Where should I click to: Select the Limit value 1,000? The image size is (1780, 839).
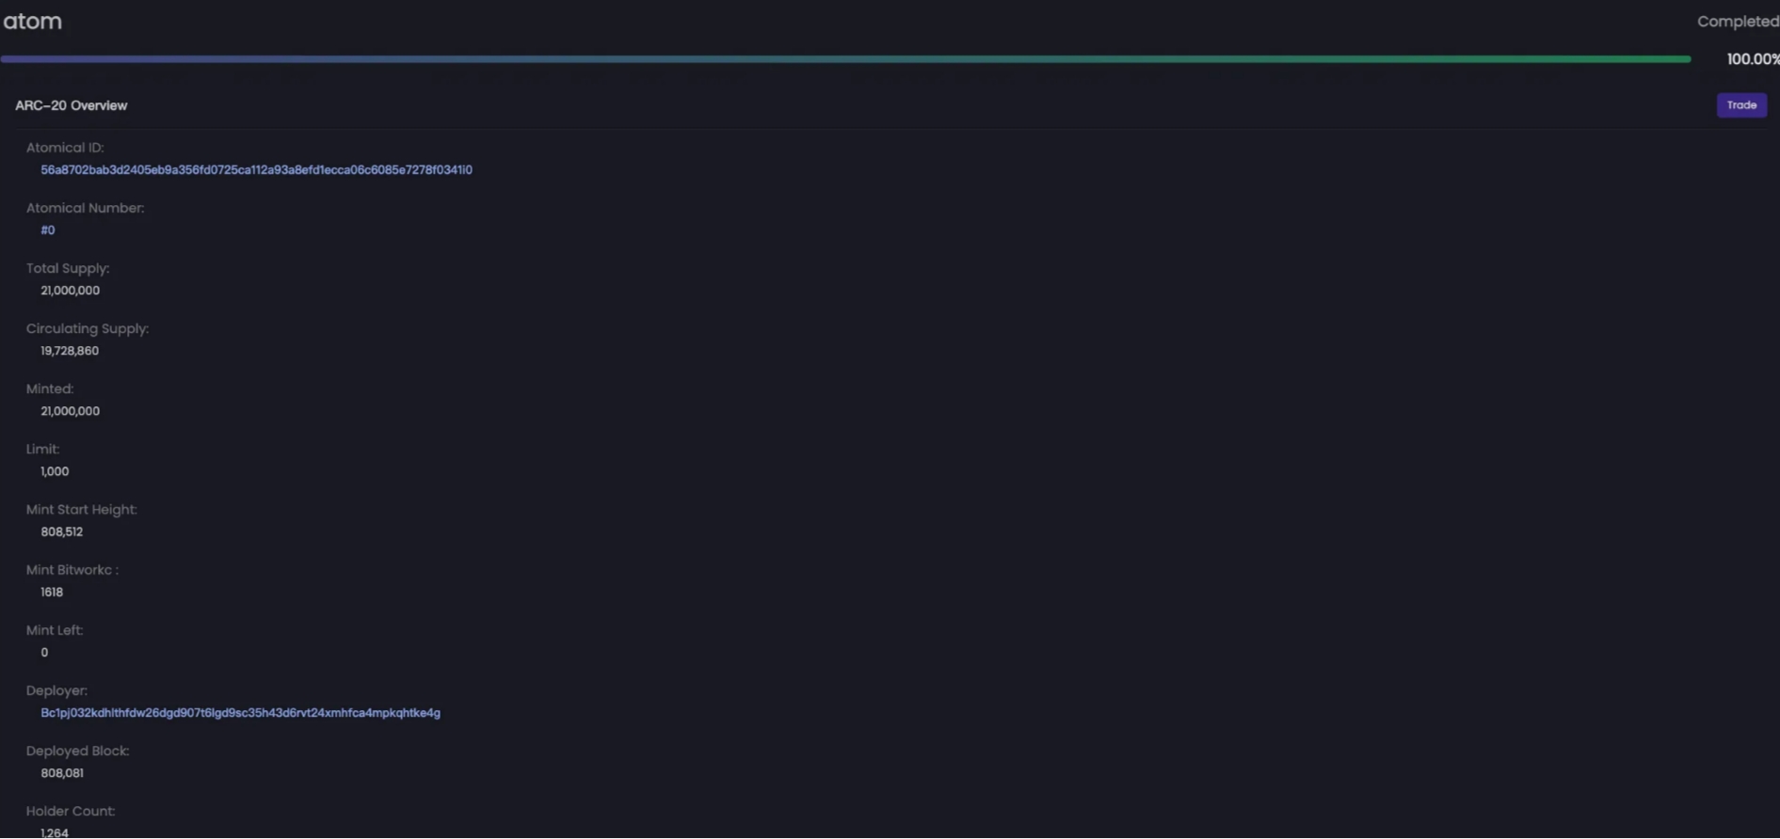[55, 471]
